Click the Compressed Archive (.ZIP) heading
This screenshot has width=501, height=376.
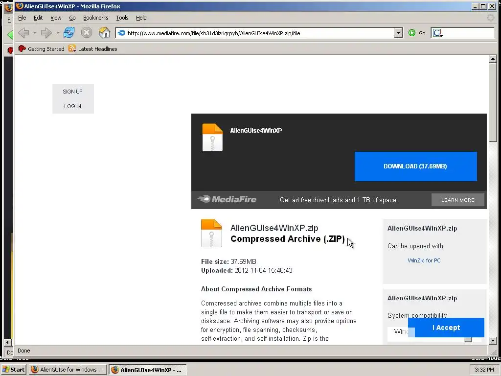(x=288, y=239)
